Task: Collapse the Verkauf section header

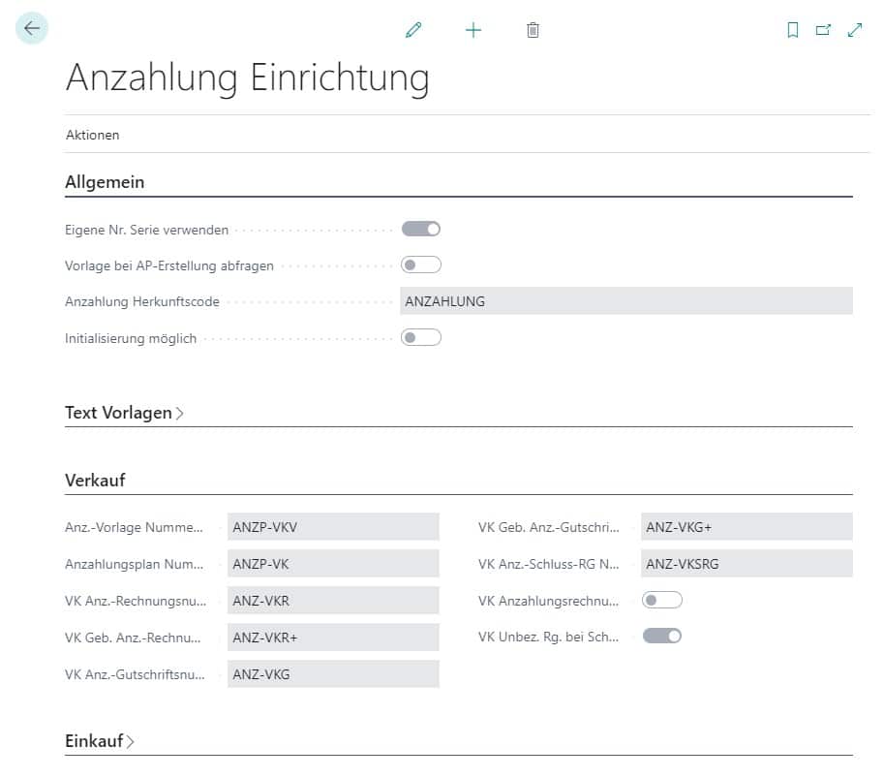Action: (x=95, y=481)
